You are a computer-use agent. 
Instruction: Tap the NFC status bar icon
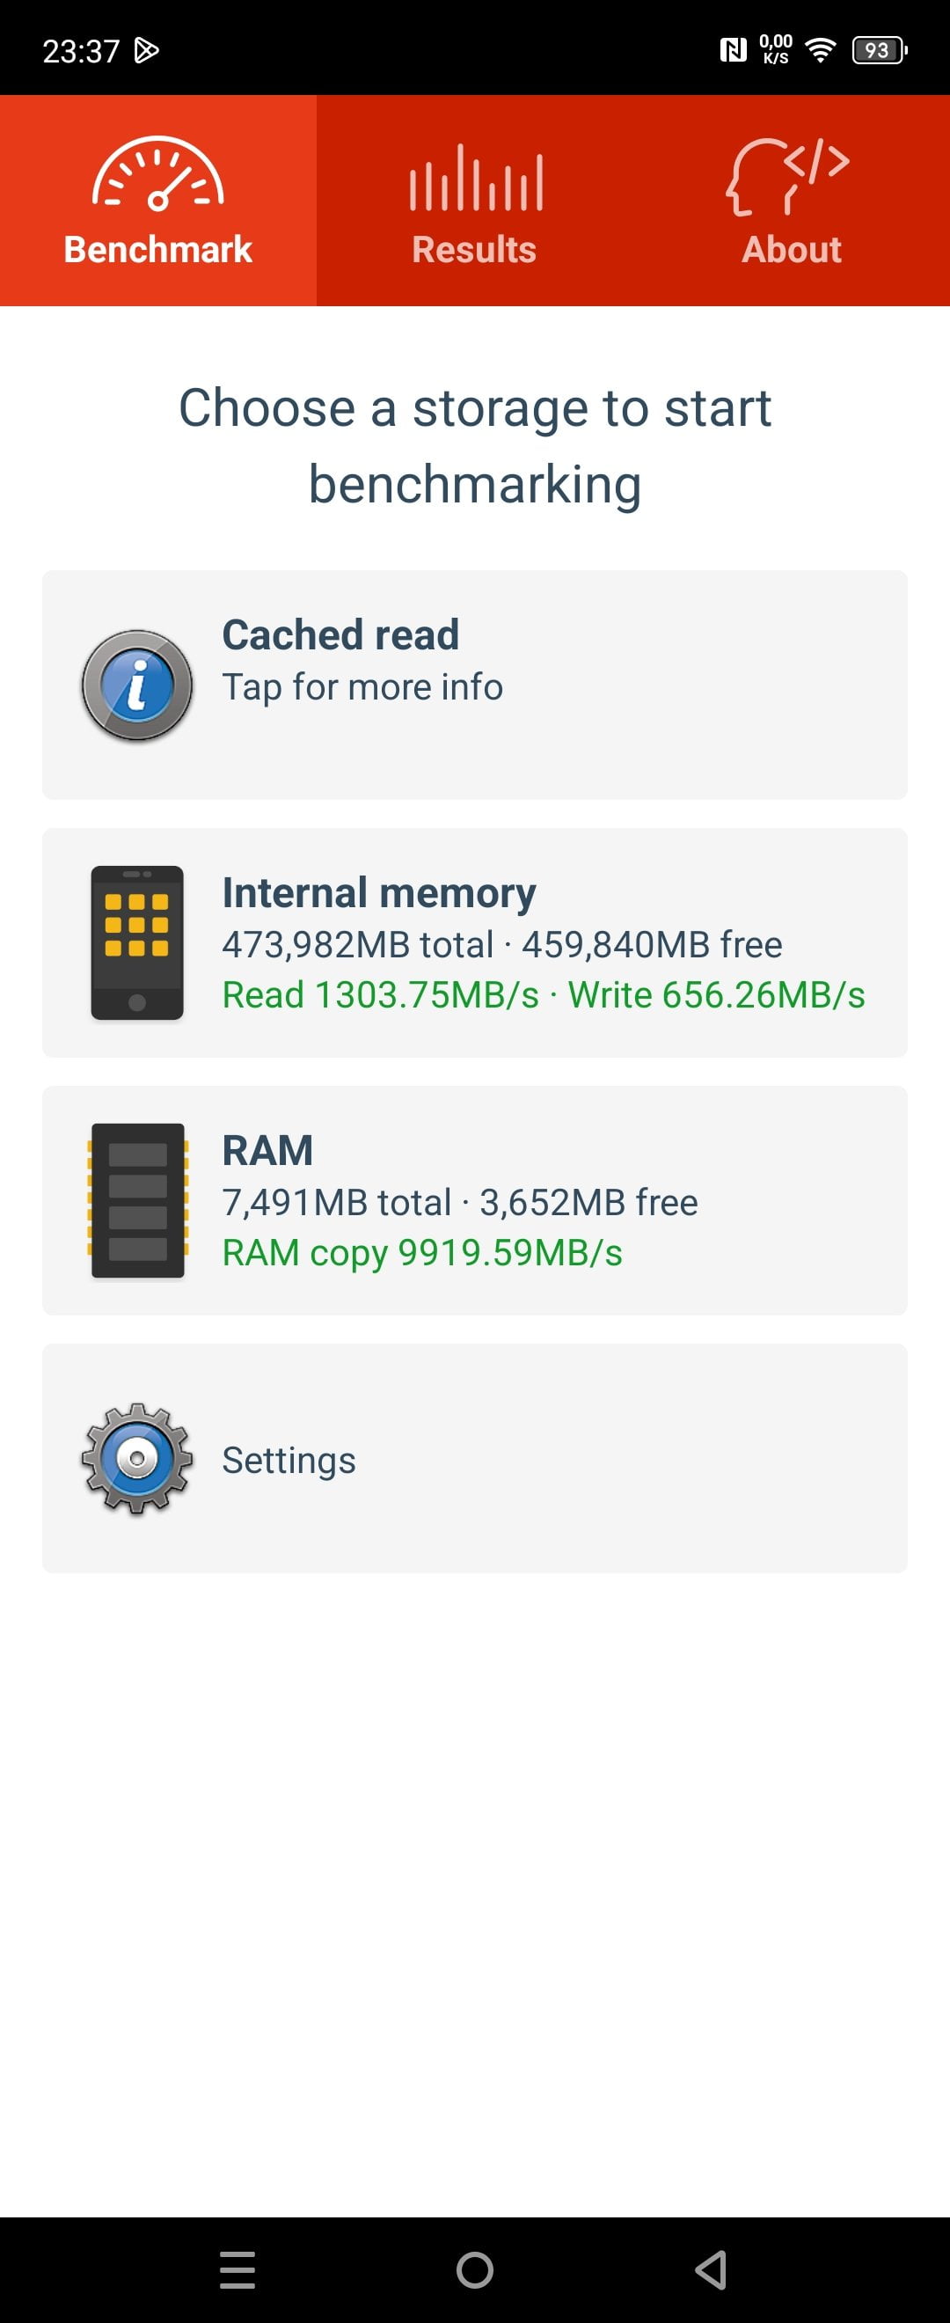[733, 50]
